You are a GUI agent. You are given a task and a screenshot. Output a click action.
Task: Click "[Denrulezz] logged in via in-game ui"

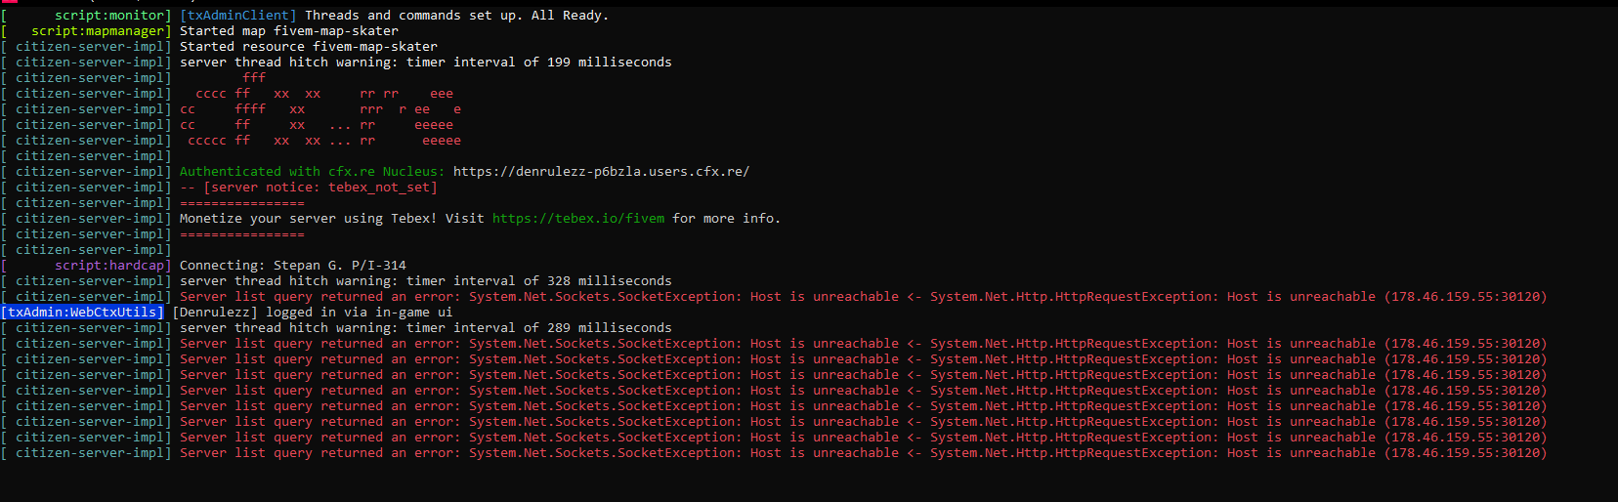point(312,313)
